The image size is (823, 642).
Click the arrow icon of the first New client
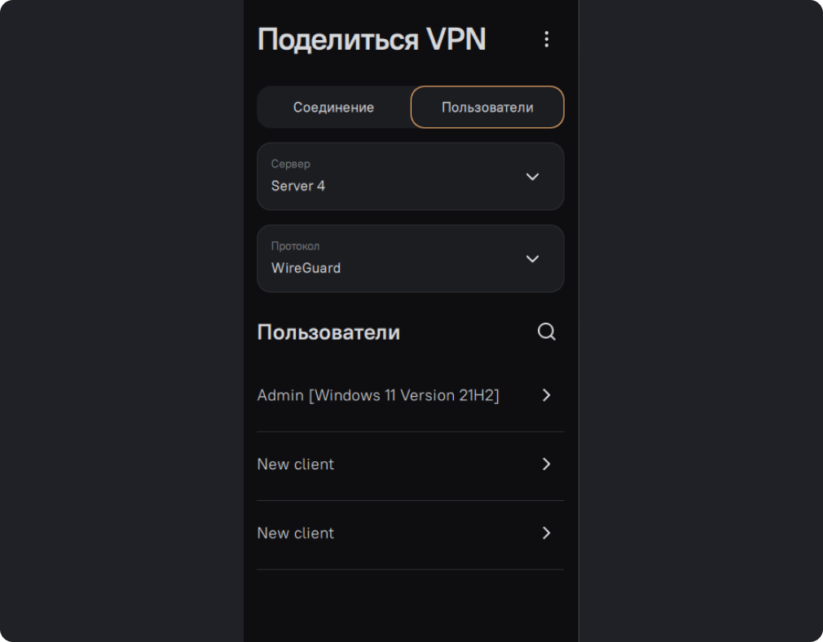547,464
